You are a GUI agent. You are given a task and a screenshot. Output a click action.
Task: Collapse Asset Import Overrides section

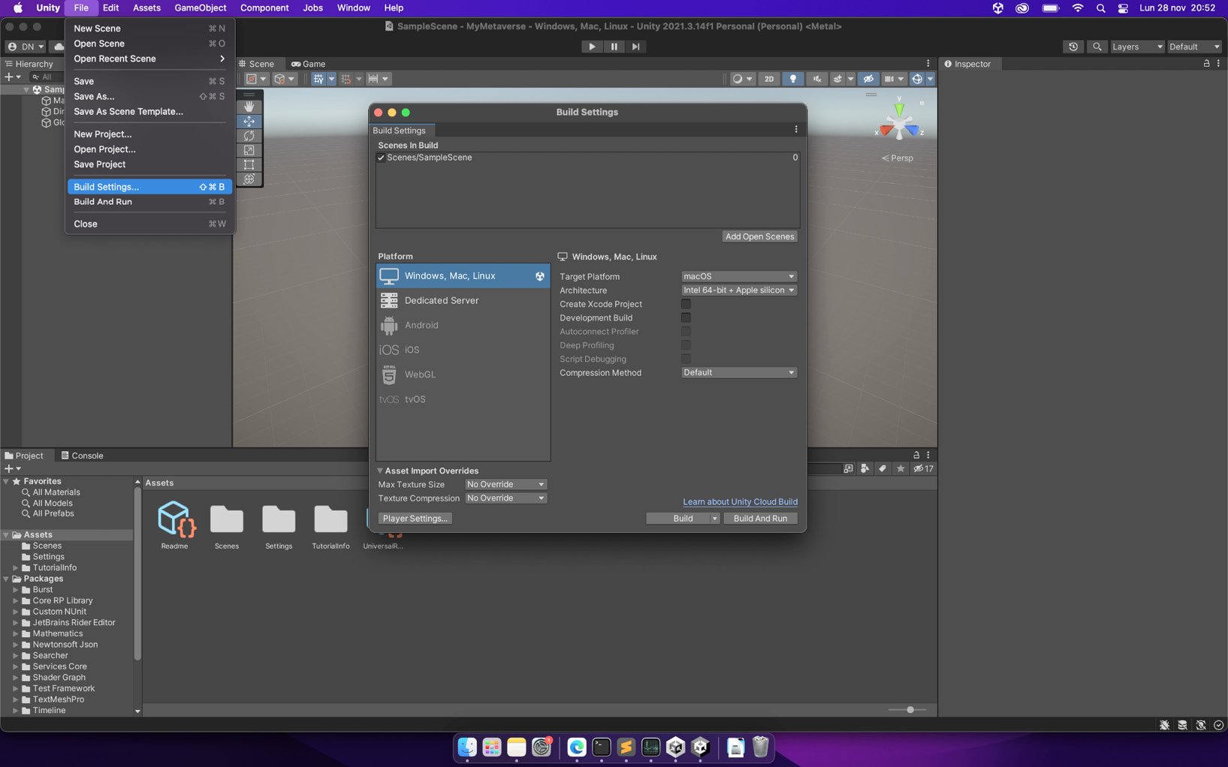[380, 471]
